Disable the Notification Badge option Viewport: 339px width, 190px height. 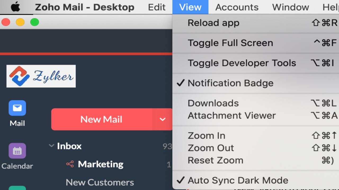click(230, 83)
